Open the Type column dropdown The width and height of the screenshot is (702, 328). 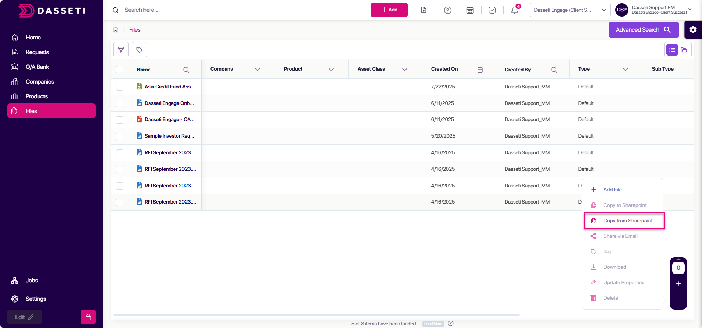pyautogui.click(x=625, y=69)
